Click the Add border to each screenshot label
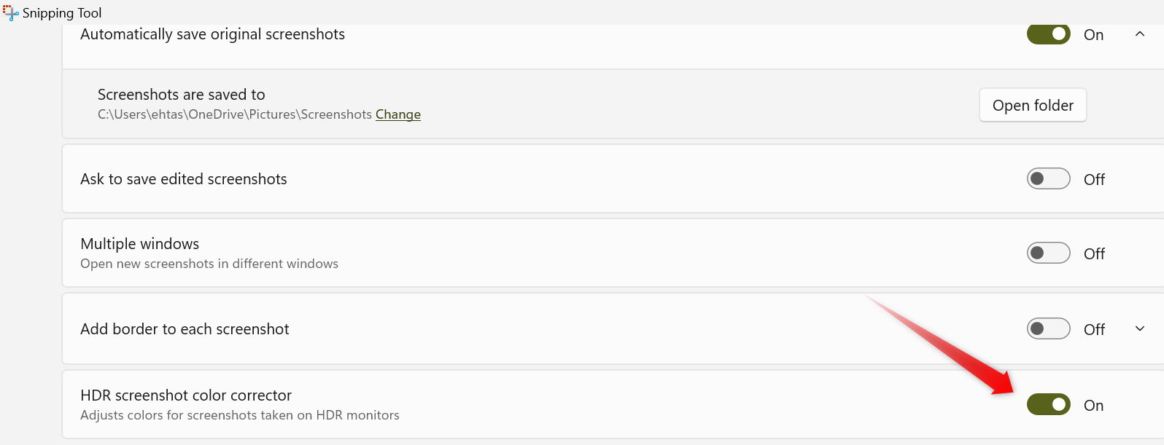 [185, 329]
